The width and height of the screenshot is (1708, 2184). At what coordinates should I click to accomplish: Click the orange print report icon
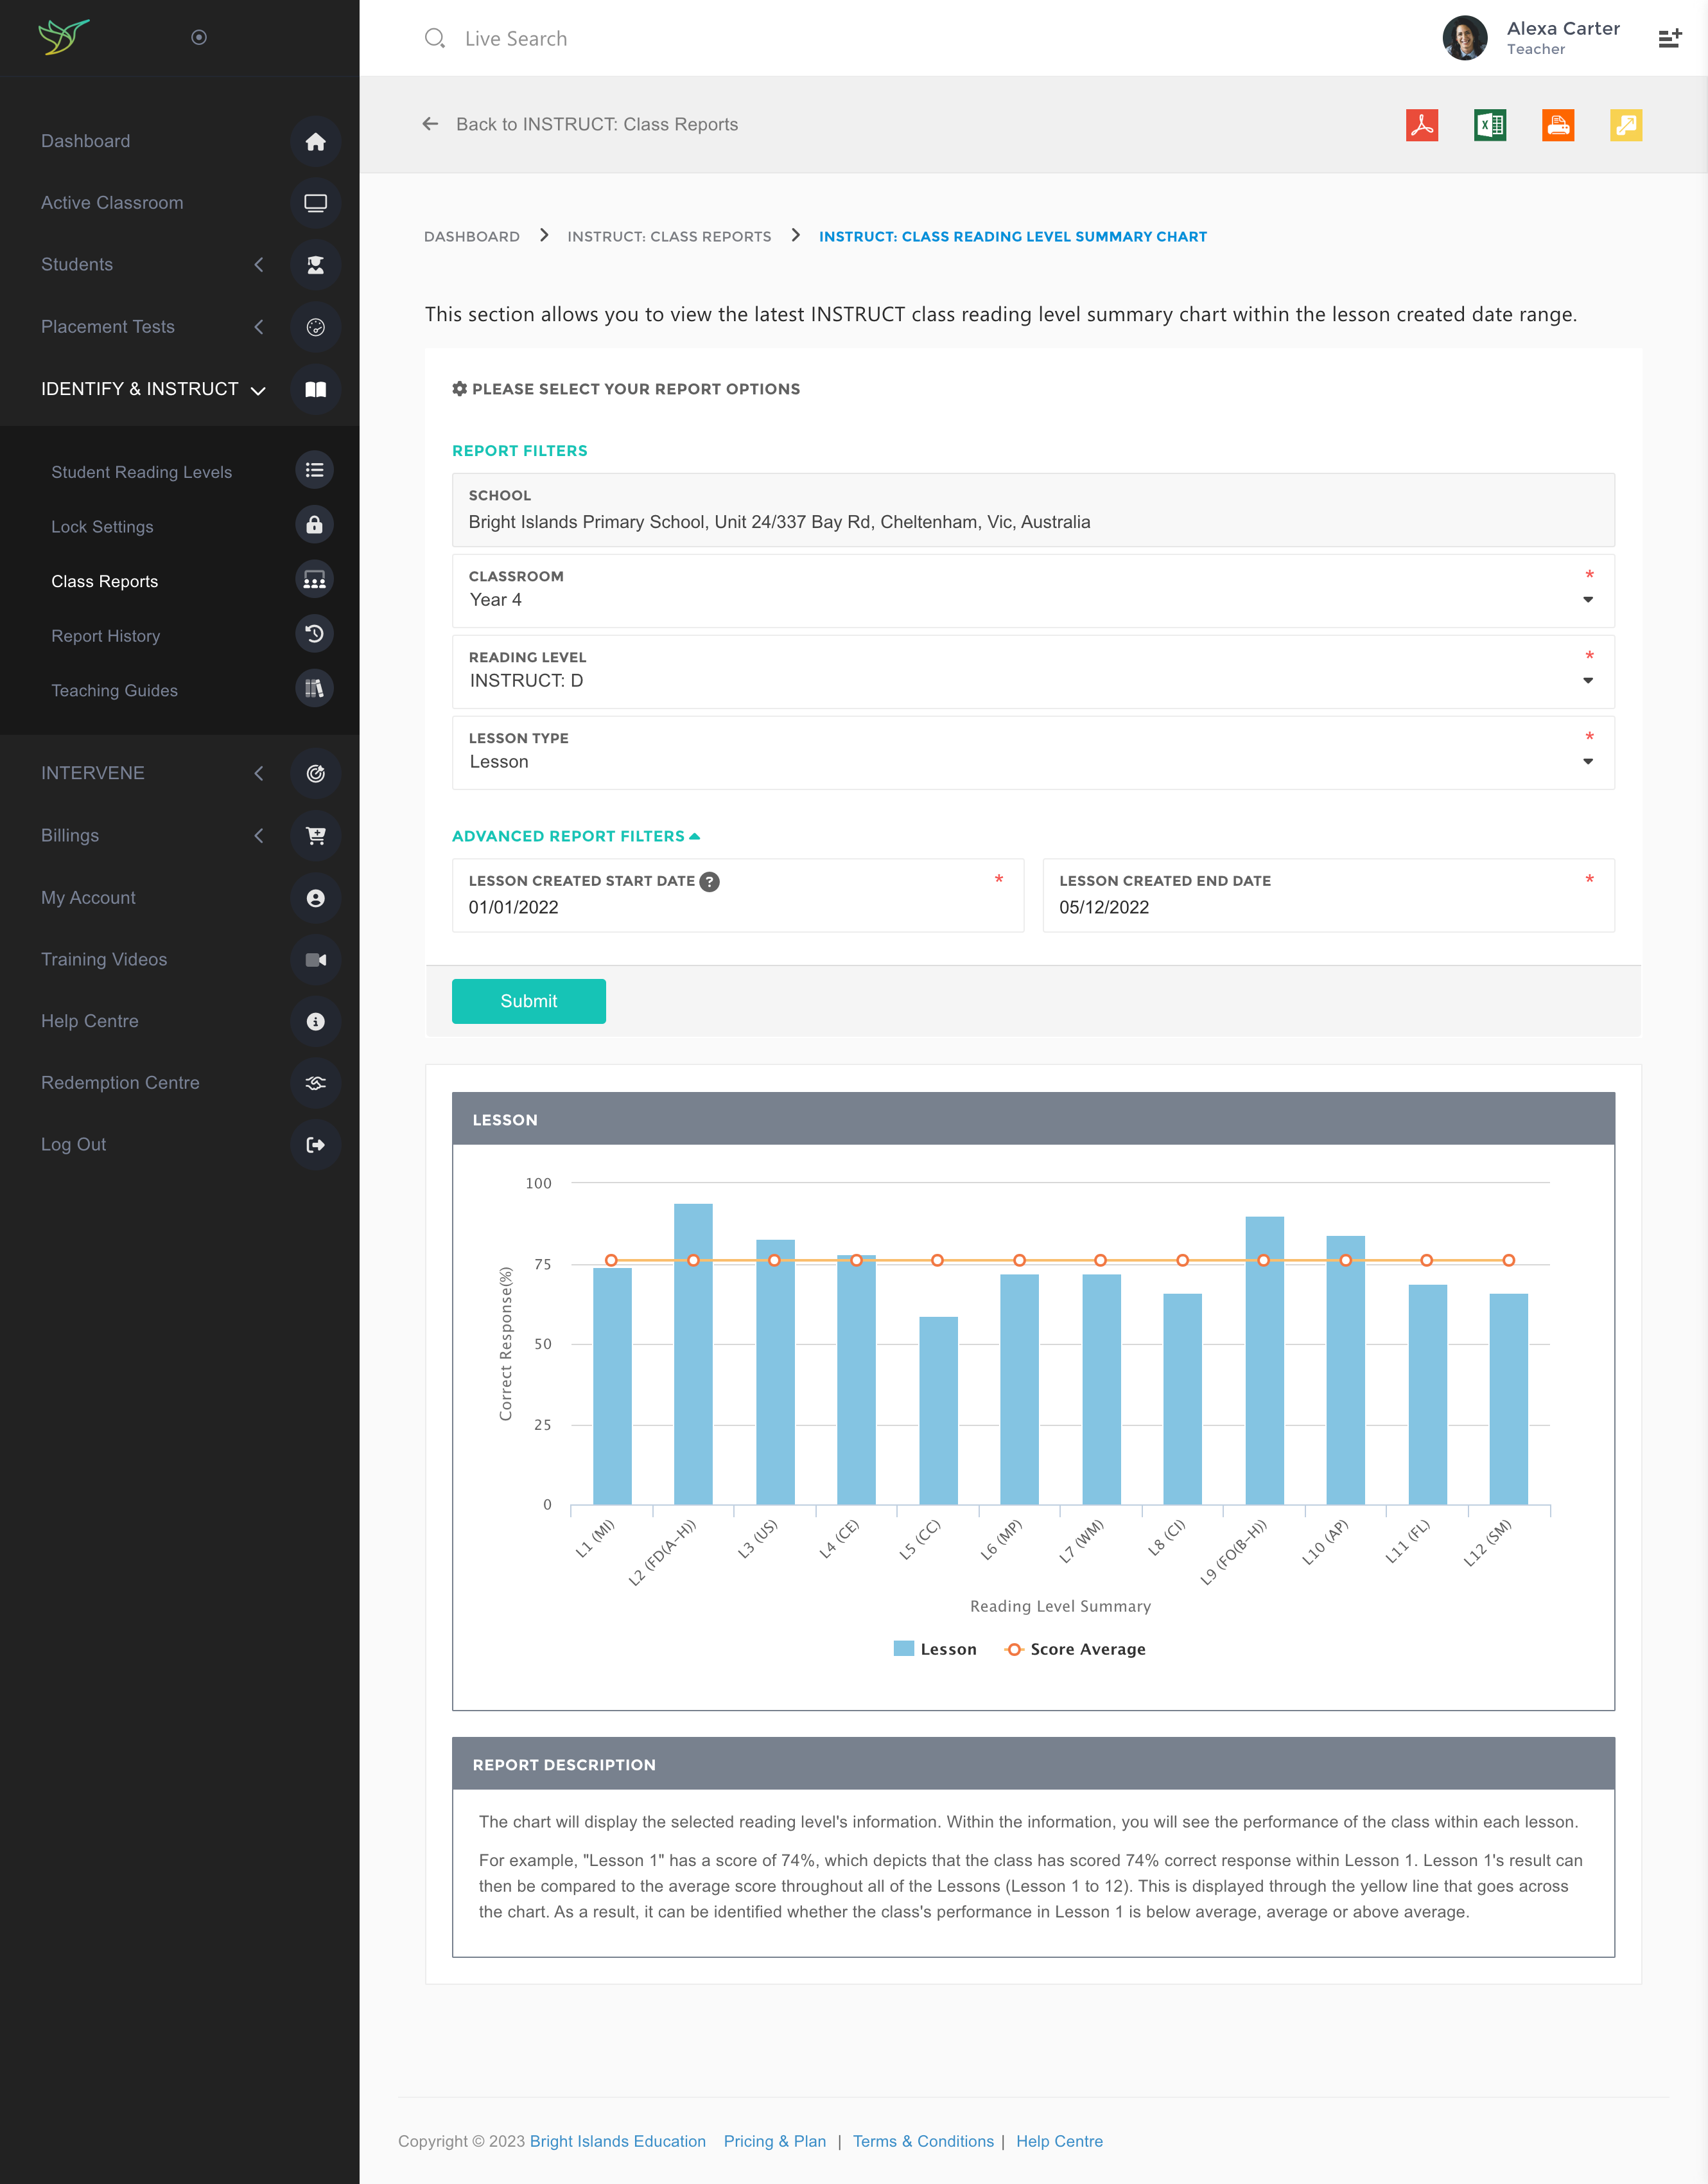(x=1557, y=125)
